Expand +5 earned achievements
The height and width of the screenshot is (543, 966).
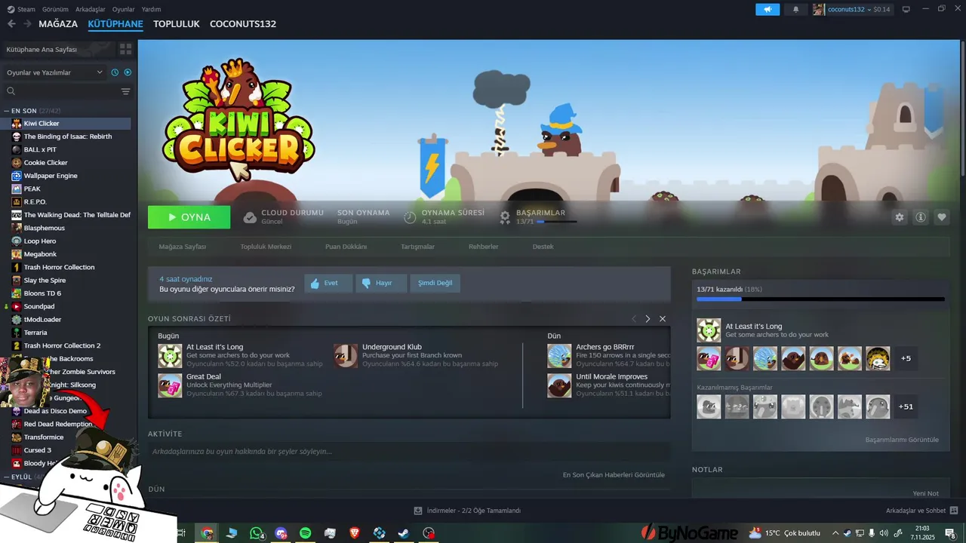906,358
